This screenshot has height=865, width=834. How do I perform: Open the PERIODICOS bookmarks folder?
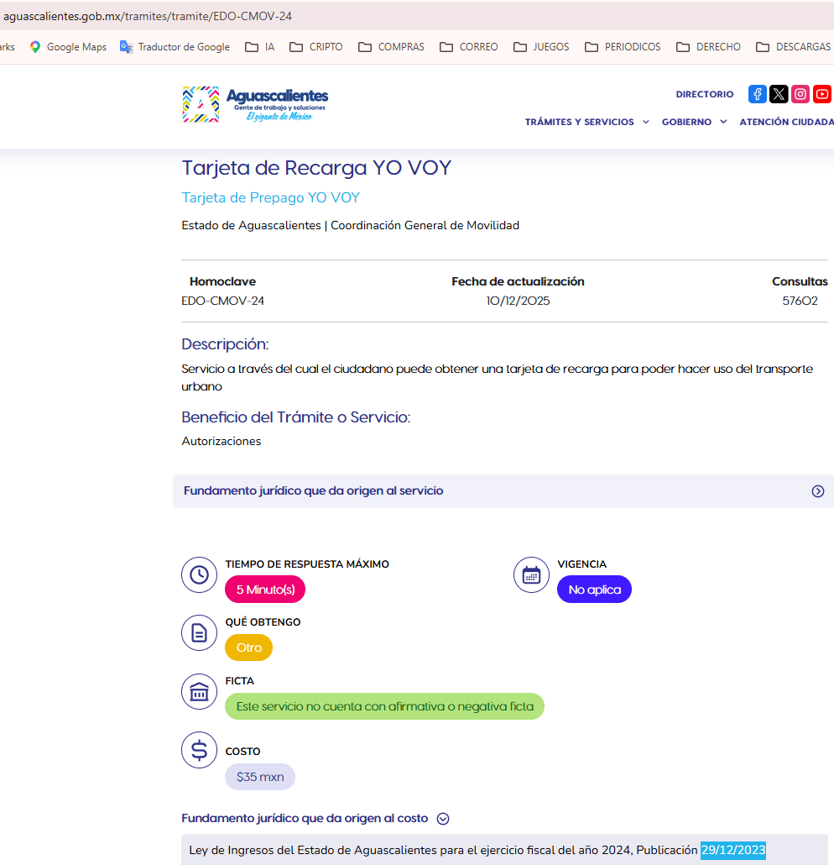(x=623, y=47)
